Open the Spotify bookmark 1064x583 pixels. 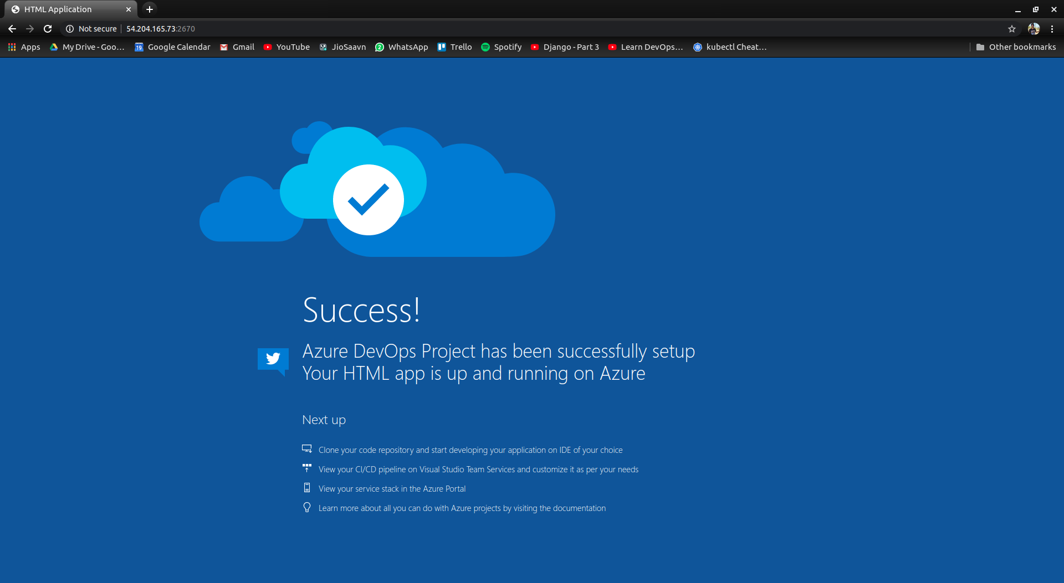(502, 47)
